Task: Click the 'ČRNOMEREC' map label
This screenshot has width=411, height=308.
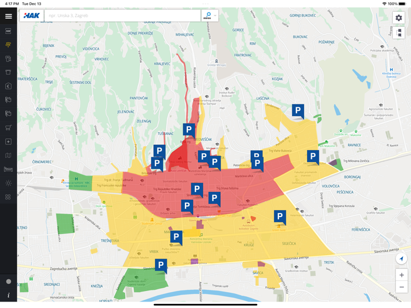Action: pyautogui.click(x=42, y=162)
